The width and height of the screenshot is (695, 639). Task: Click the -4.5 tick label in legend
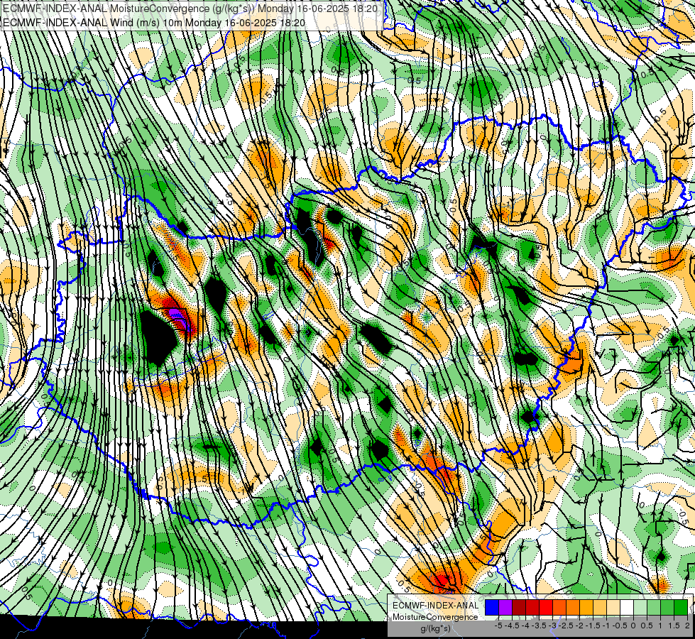pos(512,626)
